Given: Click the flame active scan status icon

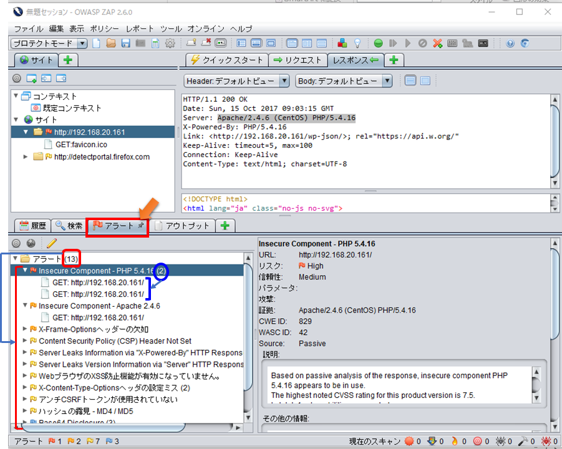Looking at the screenshot, I should 455,441.
